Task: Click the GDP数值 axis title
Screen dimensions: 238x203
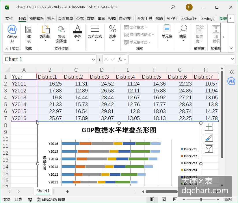Action: click(x=44, y=163)
